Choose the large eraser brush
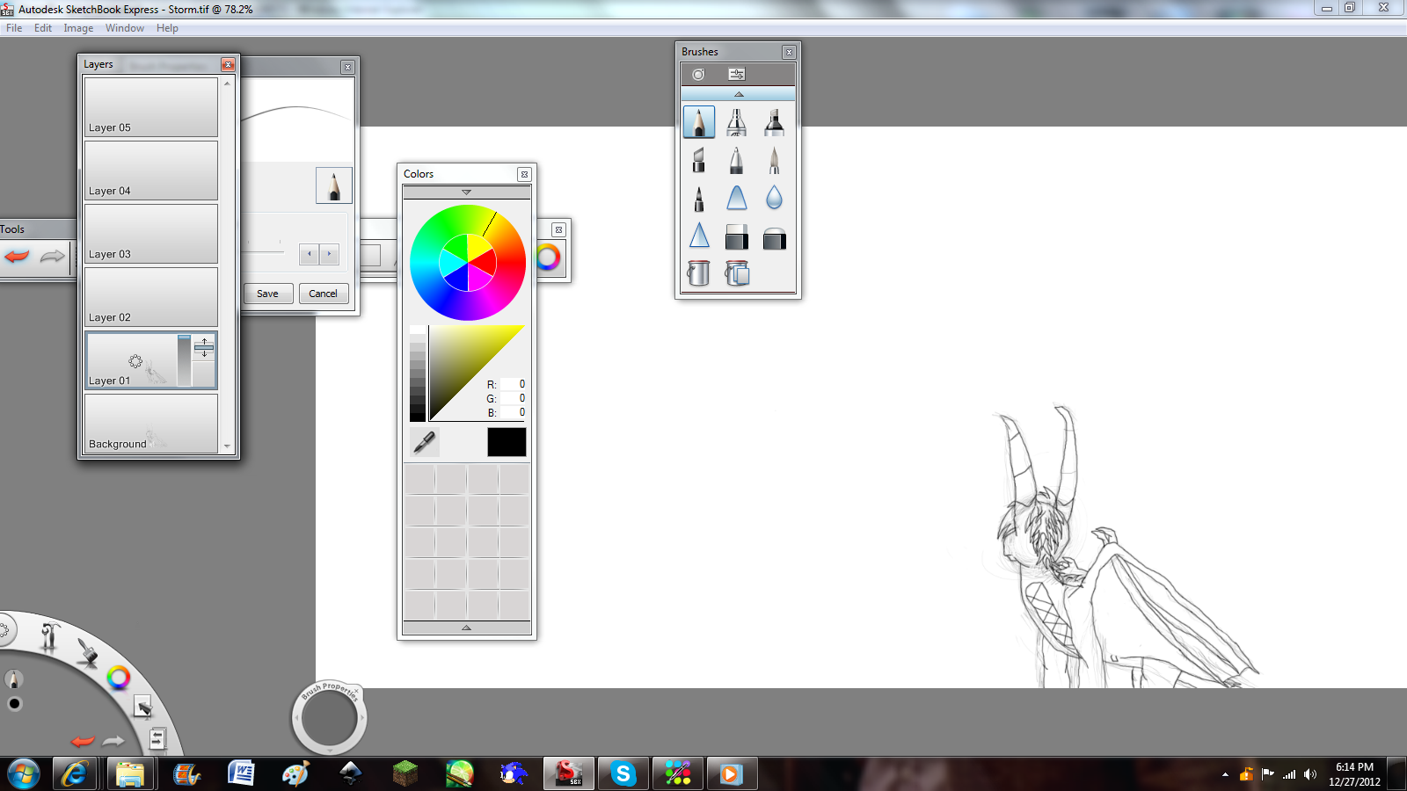The image size is (1407, 791). (x=775, y=236)
